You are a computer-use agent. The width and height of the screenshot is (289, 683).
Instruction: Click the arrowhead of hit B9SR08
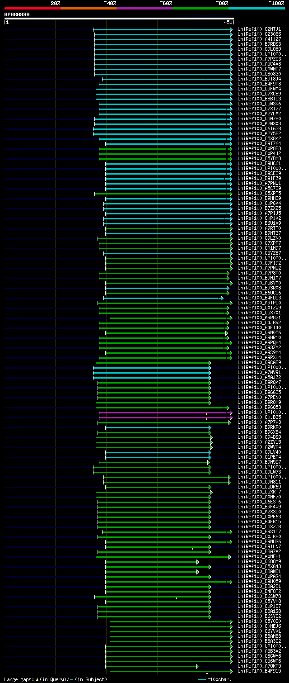coord(228,288)
